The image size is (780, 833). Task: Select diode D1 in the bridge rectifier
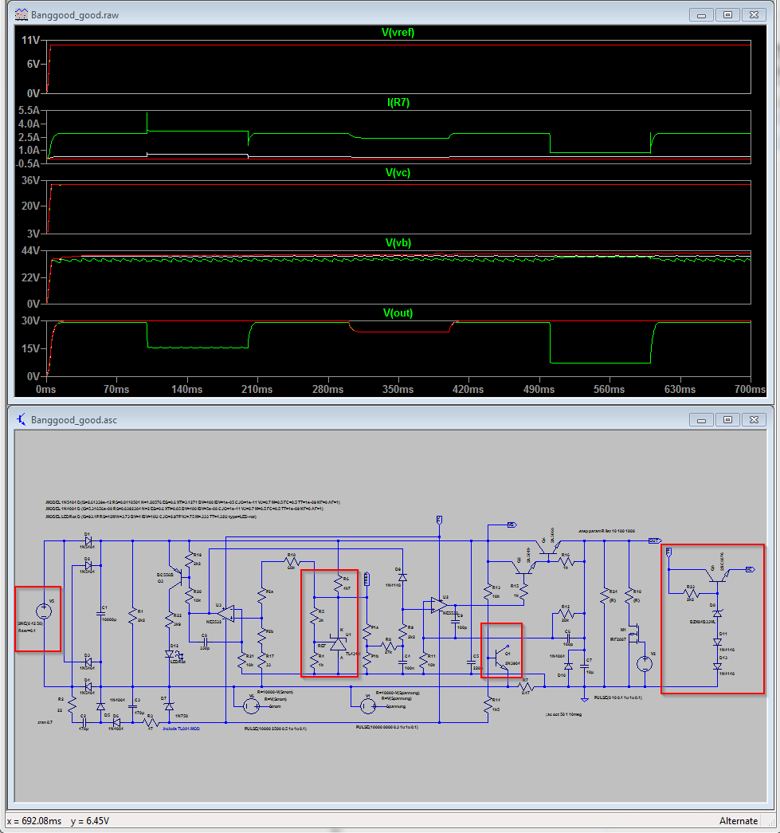88,540
